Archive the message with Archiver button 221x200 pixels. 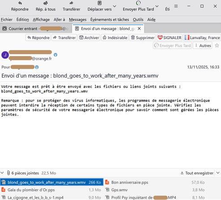89,38
